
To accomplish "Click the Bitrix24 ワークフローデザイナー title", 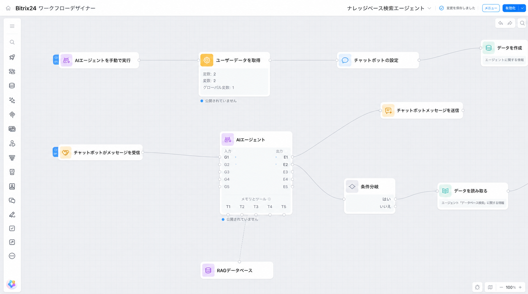I will pyautogui.click(x=56, y=8).
